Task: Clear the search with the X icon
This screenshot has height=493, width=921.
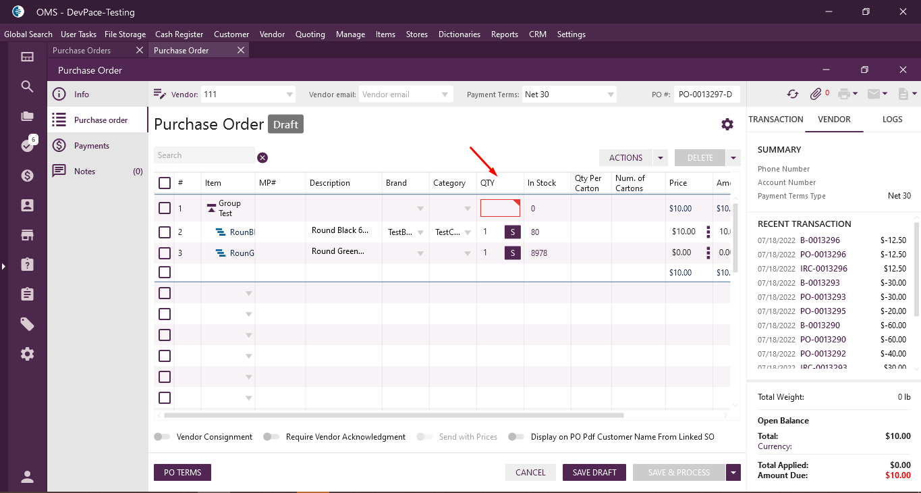Action: coord(262,157)
